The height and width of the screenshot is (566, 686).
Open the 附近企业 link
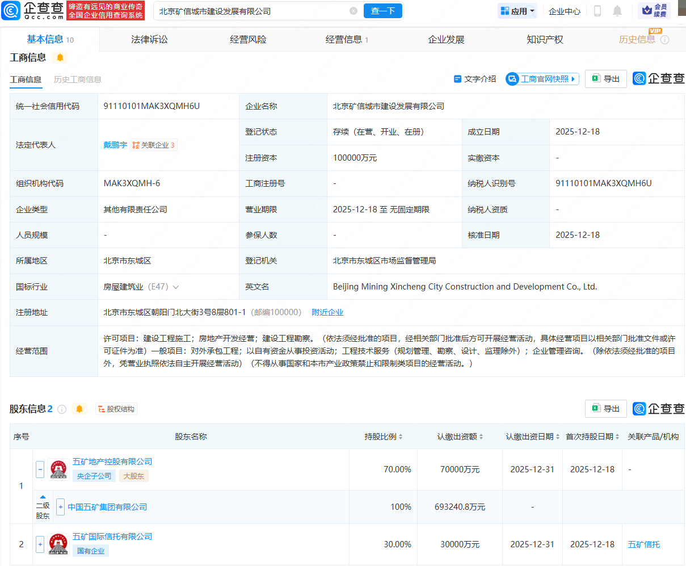point(327,312)
